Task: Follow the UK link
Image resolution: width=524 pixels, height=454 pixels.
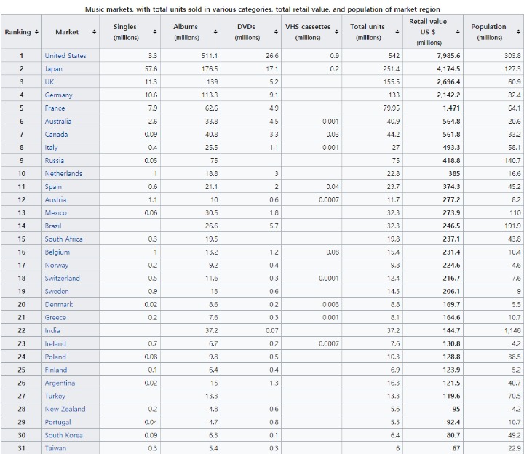Action: pos(49,81)
